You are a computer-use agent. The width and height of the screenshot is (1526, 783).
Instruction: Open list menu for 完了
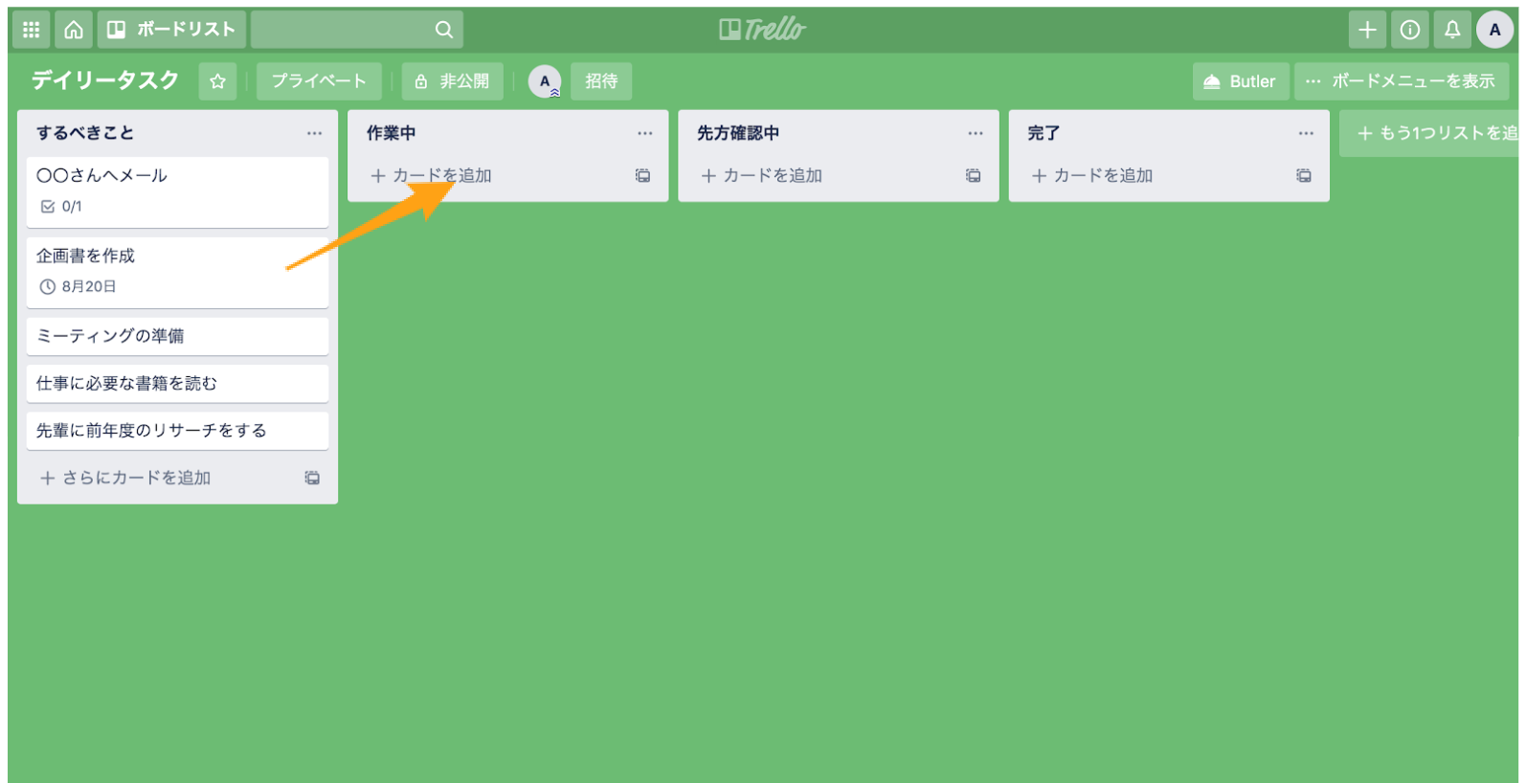point(1306,133)
